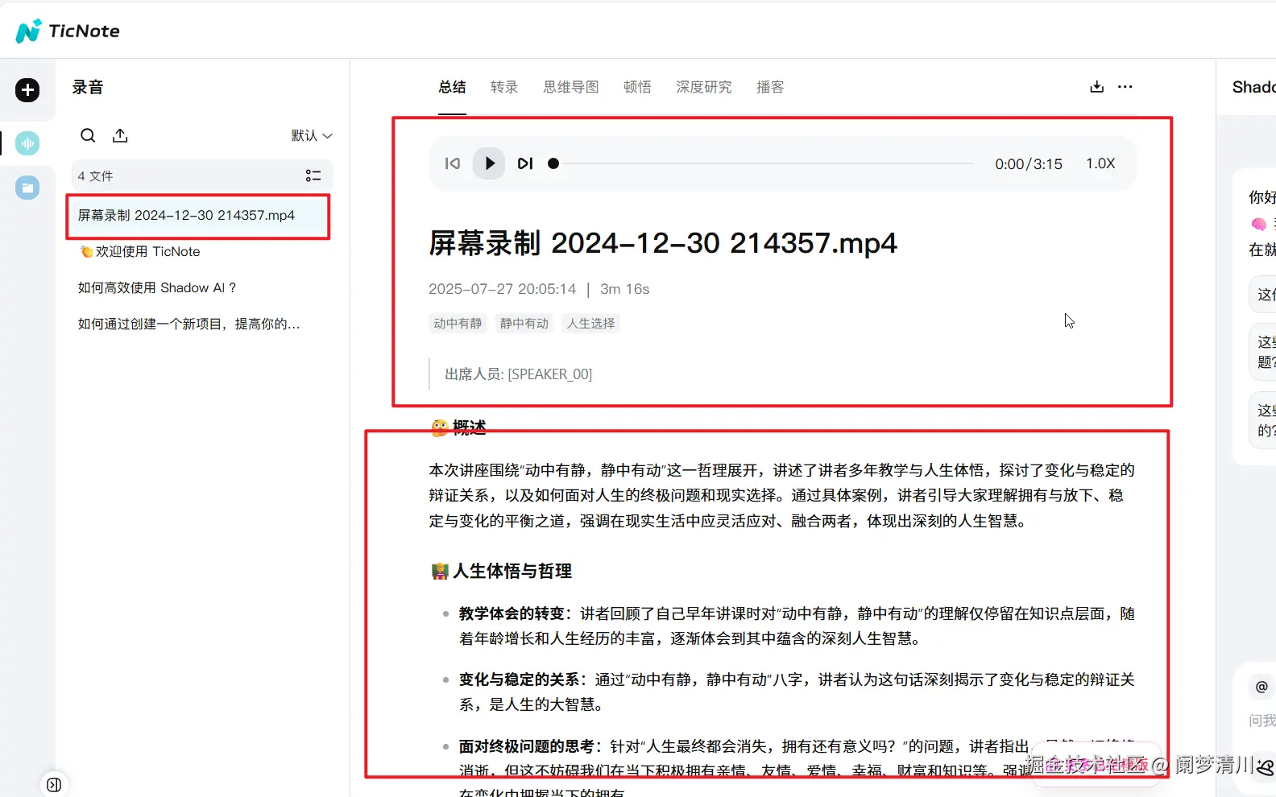The height and width of the screenshot is (797, 1276).
Task: Open the 深度研究 tab
Action: pos(704,87)
